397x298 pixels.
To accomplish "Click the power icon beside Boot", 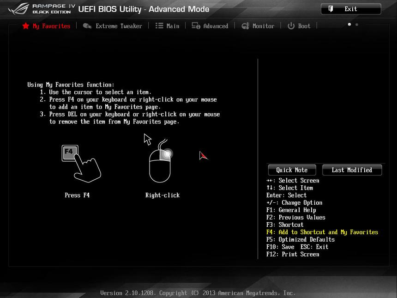I will (x=291, y=26).
